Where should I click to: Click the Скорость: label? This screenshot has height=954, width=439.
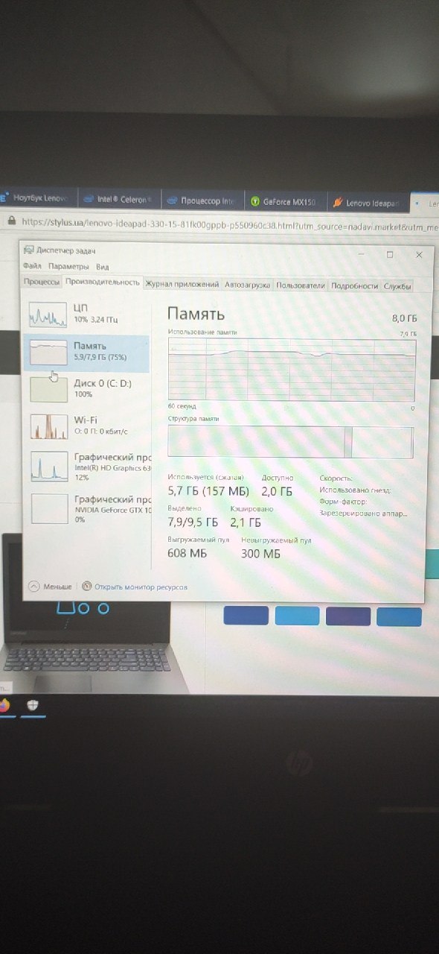(x=336, y=478)
